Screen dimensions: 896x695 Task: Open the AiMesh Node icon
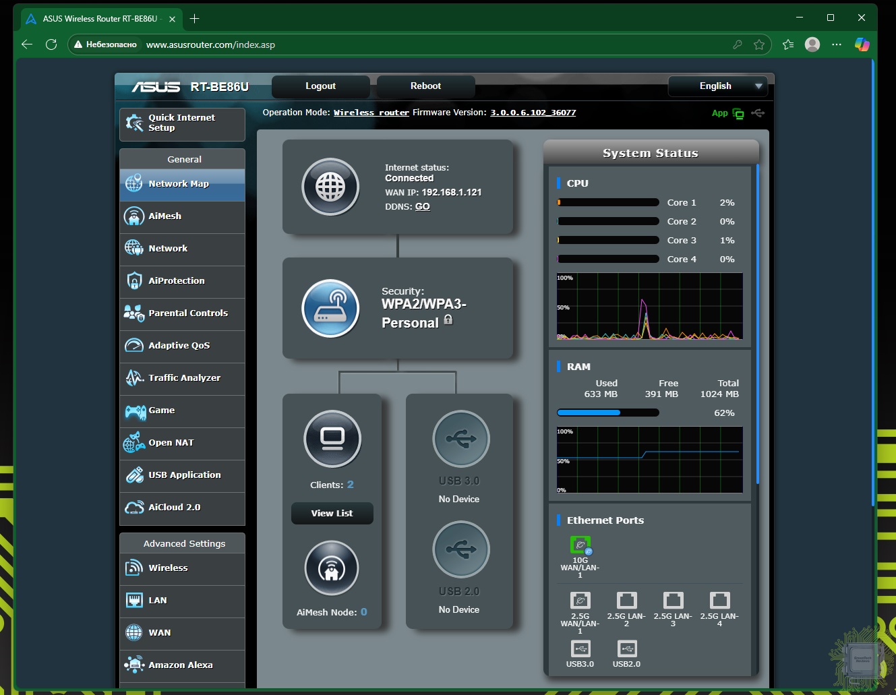[x=331, y=568]
